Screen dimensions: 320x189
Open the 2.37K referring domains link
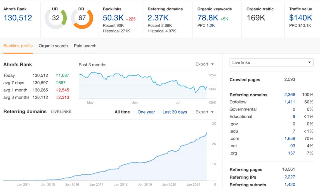(158, 18)
